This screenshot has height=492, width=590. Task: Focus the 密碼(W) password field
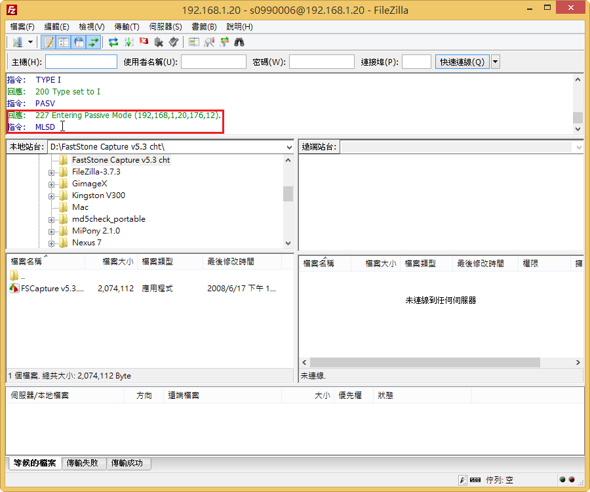(x=322, y=62)
